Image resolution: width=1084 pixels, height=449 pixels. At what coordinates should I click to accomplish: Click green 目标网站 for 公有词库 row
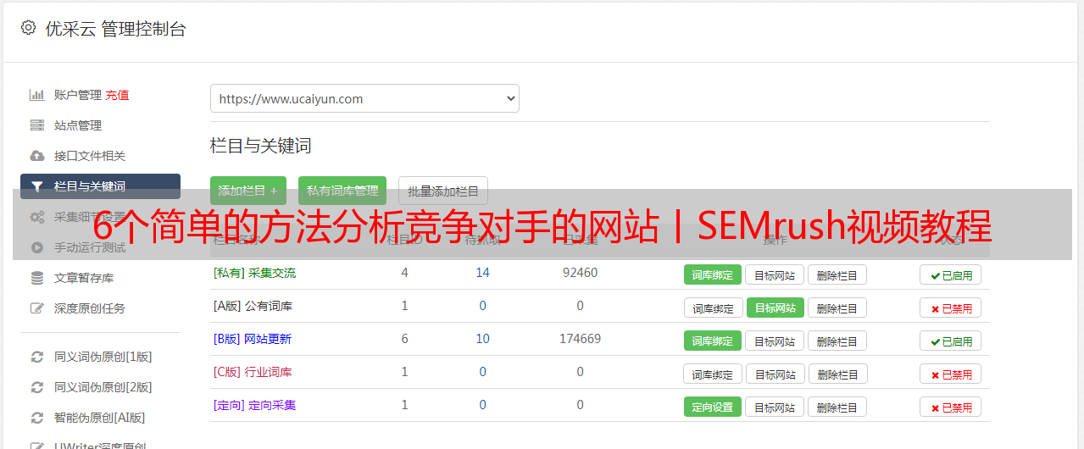[x=775, y=308]
